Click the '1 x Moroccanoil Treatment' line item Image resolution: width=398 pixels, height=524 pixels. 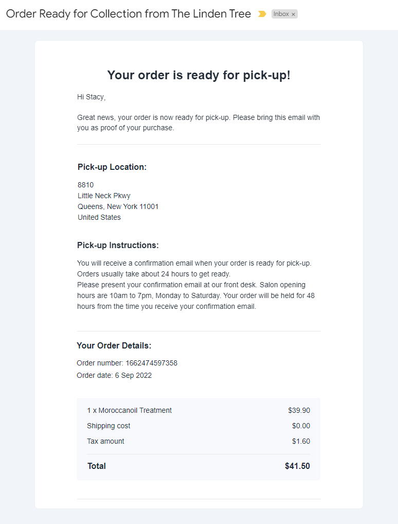(x=129, y=410)
